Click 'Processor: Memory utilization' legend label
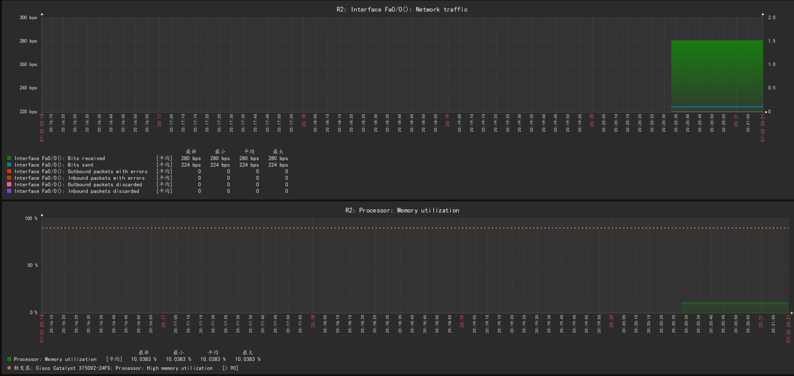The height and width of the screenshot is (376, 794). pyautogui.click(x=55, y=359)
